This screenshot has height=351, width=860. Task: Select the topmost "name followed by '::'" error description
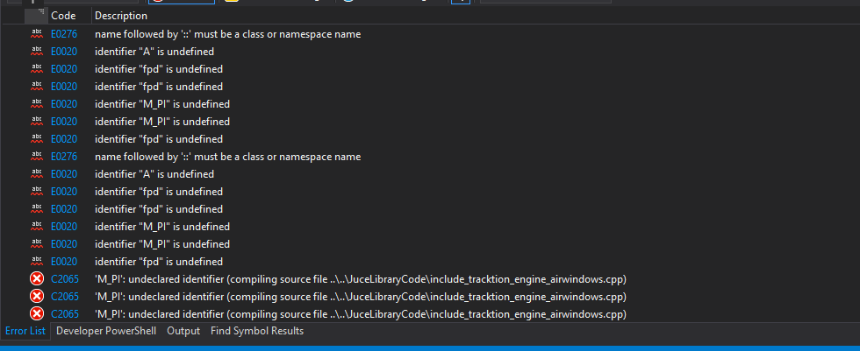[x=227, y=34]
